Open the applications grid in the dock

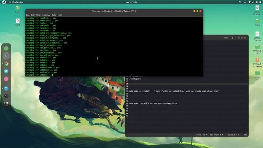pyautogui.click(x=6, y=104)
